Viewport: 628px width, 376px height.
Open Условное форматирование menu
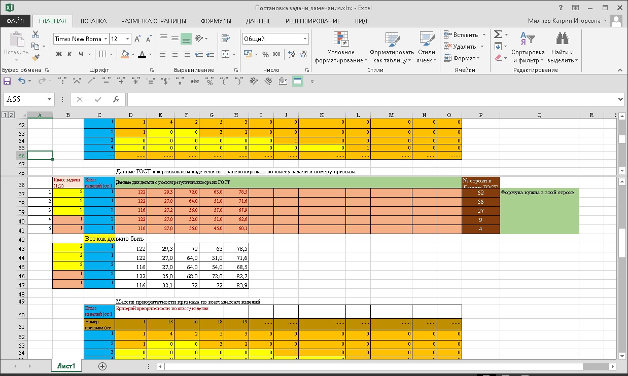pos(340,48)
